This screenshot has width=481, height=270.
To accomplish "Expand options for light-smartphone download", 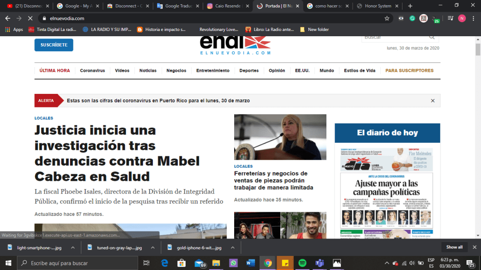I will 73,247.
